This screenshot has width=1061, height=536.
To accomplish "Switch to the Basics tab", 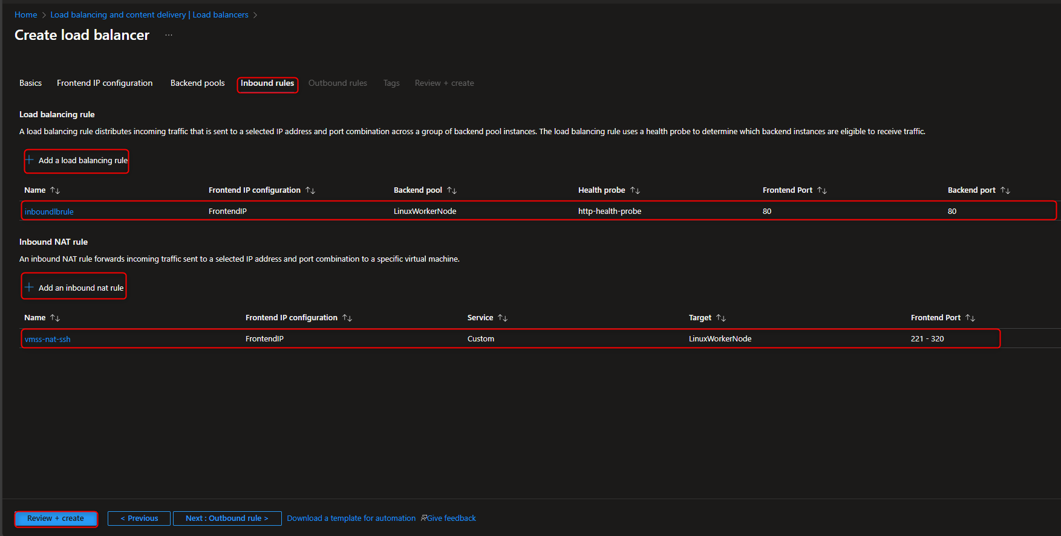I will pyautogui.click(x=30, y=83).
